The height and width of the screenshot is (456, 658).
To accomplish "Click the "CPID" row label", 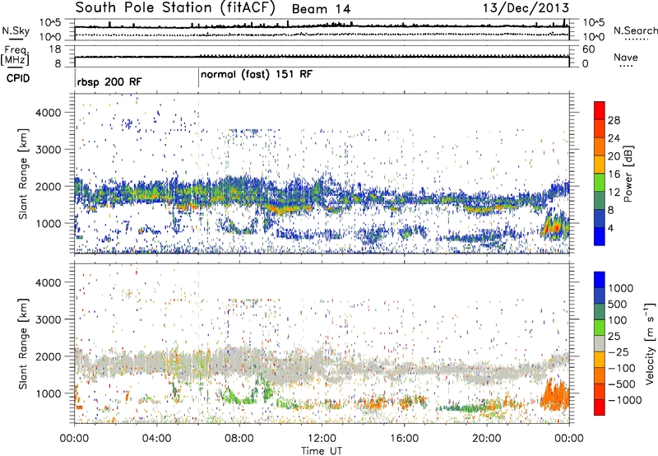I will tap(18, 78).
